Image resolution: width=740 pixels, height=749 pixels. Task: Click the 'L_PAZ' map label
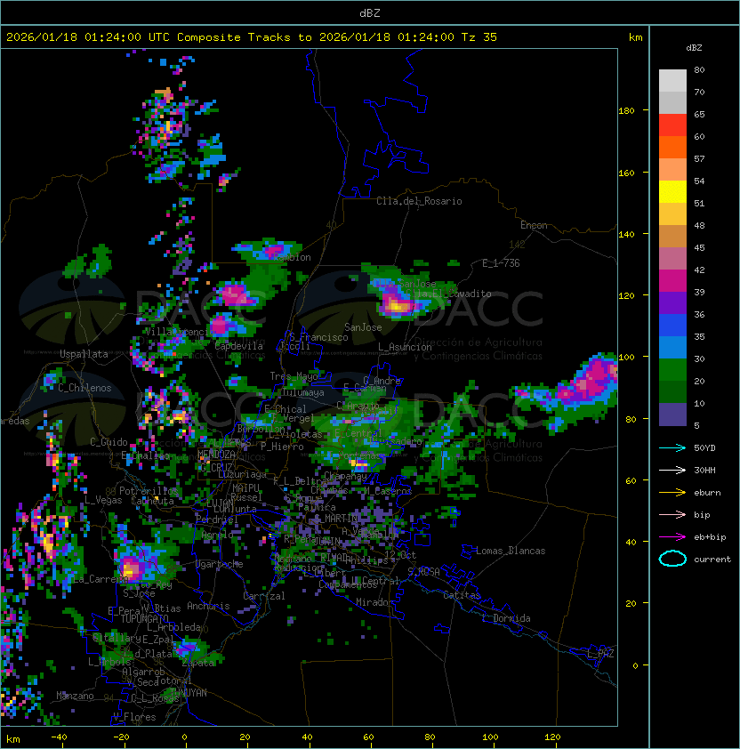[600, 653]
